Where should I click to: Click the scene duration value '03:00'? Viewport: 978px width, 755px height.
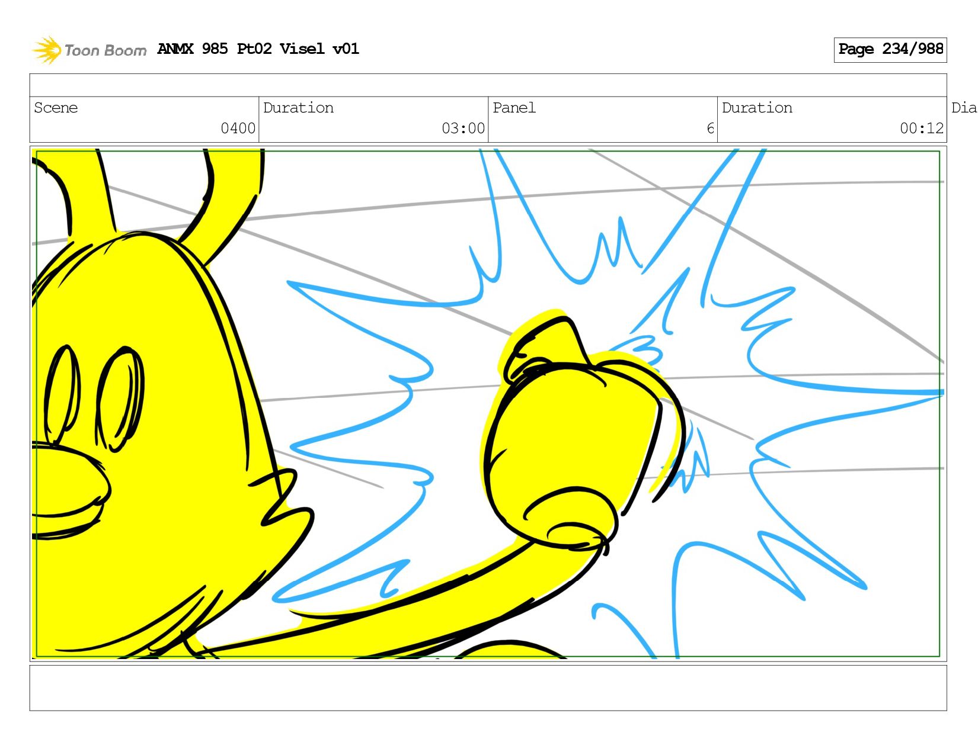(463, 128)
